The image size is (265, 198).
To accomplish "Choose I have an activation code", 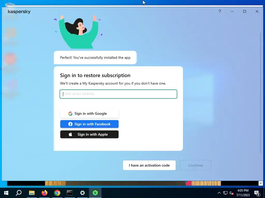I will coord(149,165).
